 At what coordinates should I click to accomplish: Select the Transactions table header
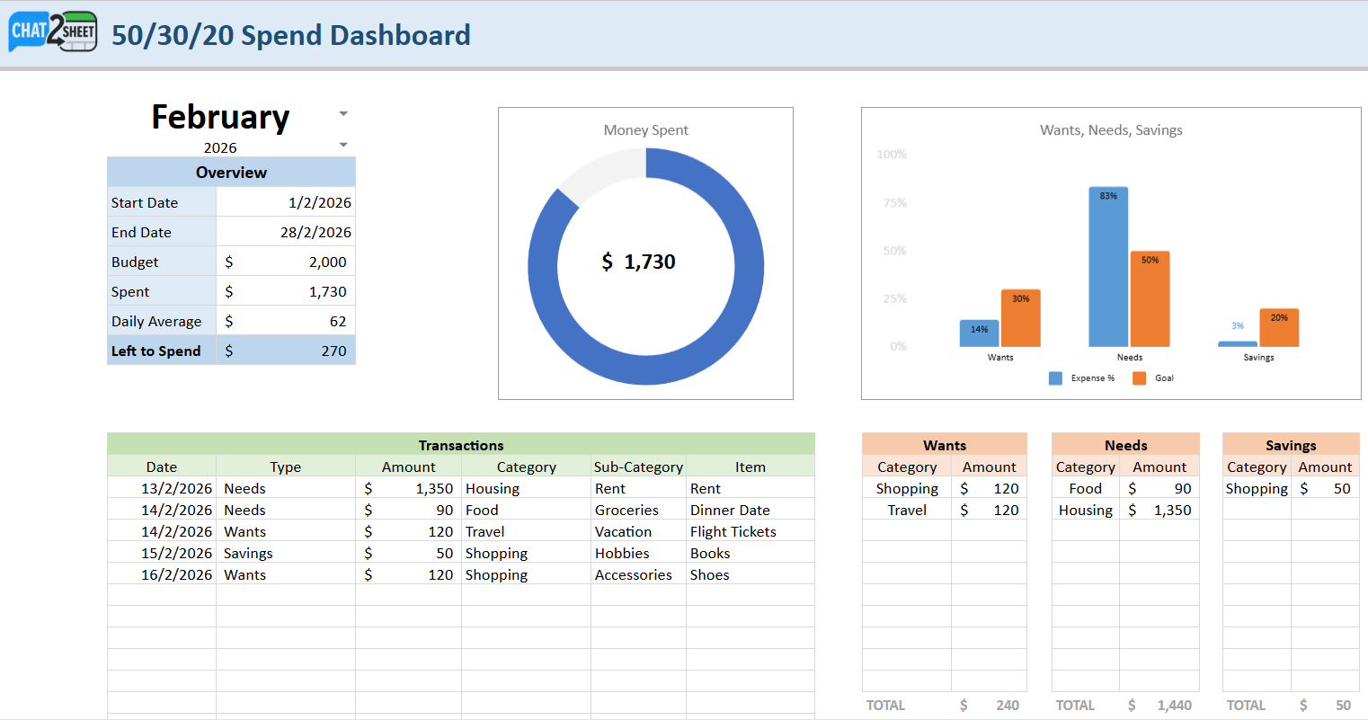[460, 445]
